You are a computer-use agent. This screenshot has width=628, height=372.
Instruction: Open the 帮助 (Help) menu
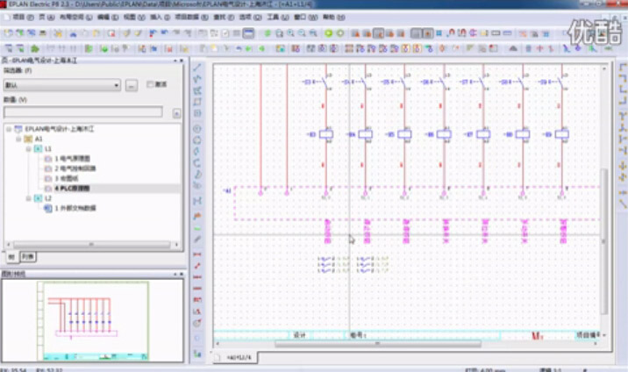click(333, 18)
